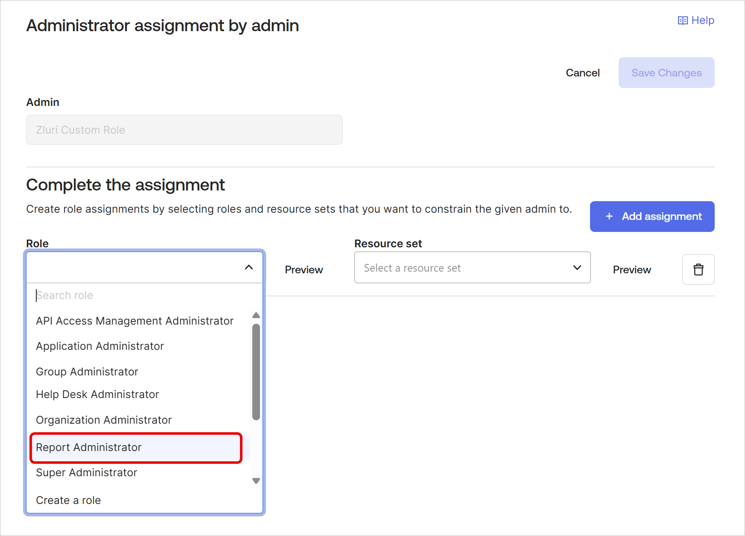Viewport: 745px width, 536px height.
Task: Select API Access Management Administrator role
Action: [x=135, y=321]
